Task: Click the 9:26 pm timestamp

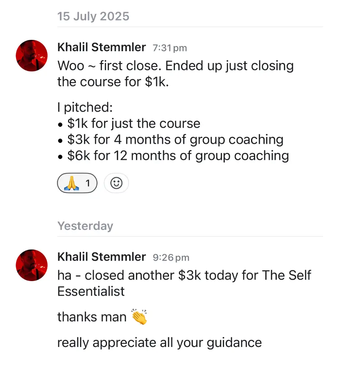Action: coord(171,258)
